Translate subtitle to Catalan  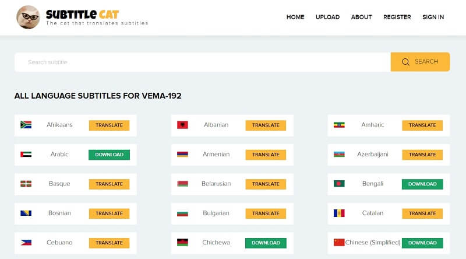coord(422,213)
